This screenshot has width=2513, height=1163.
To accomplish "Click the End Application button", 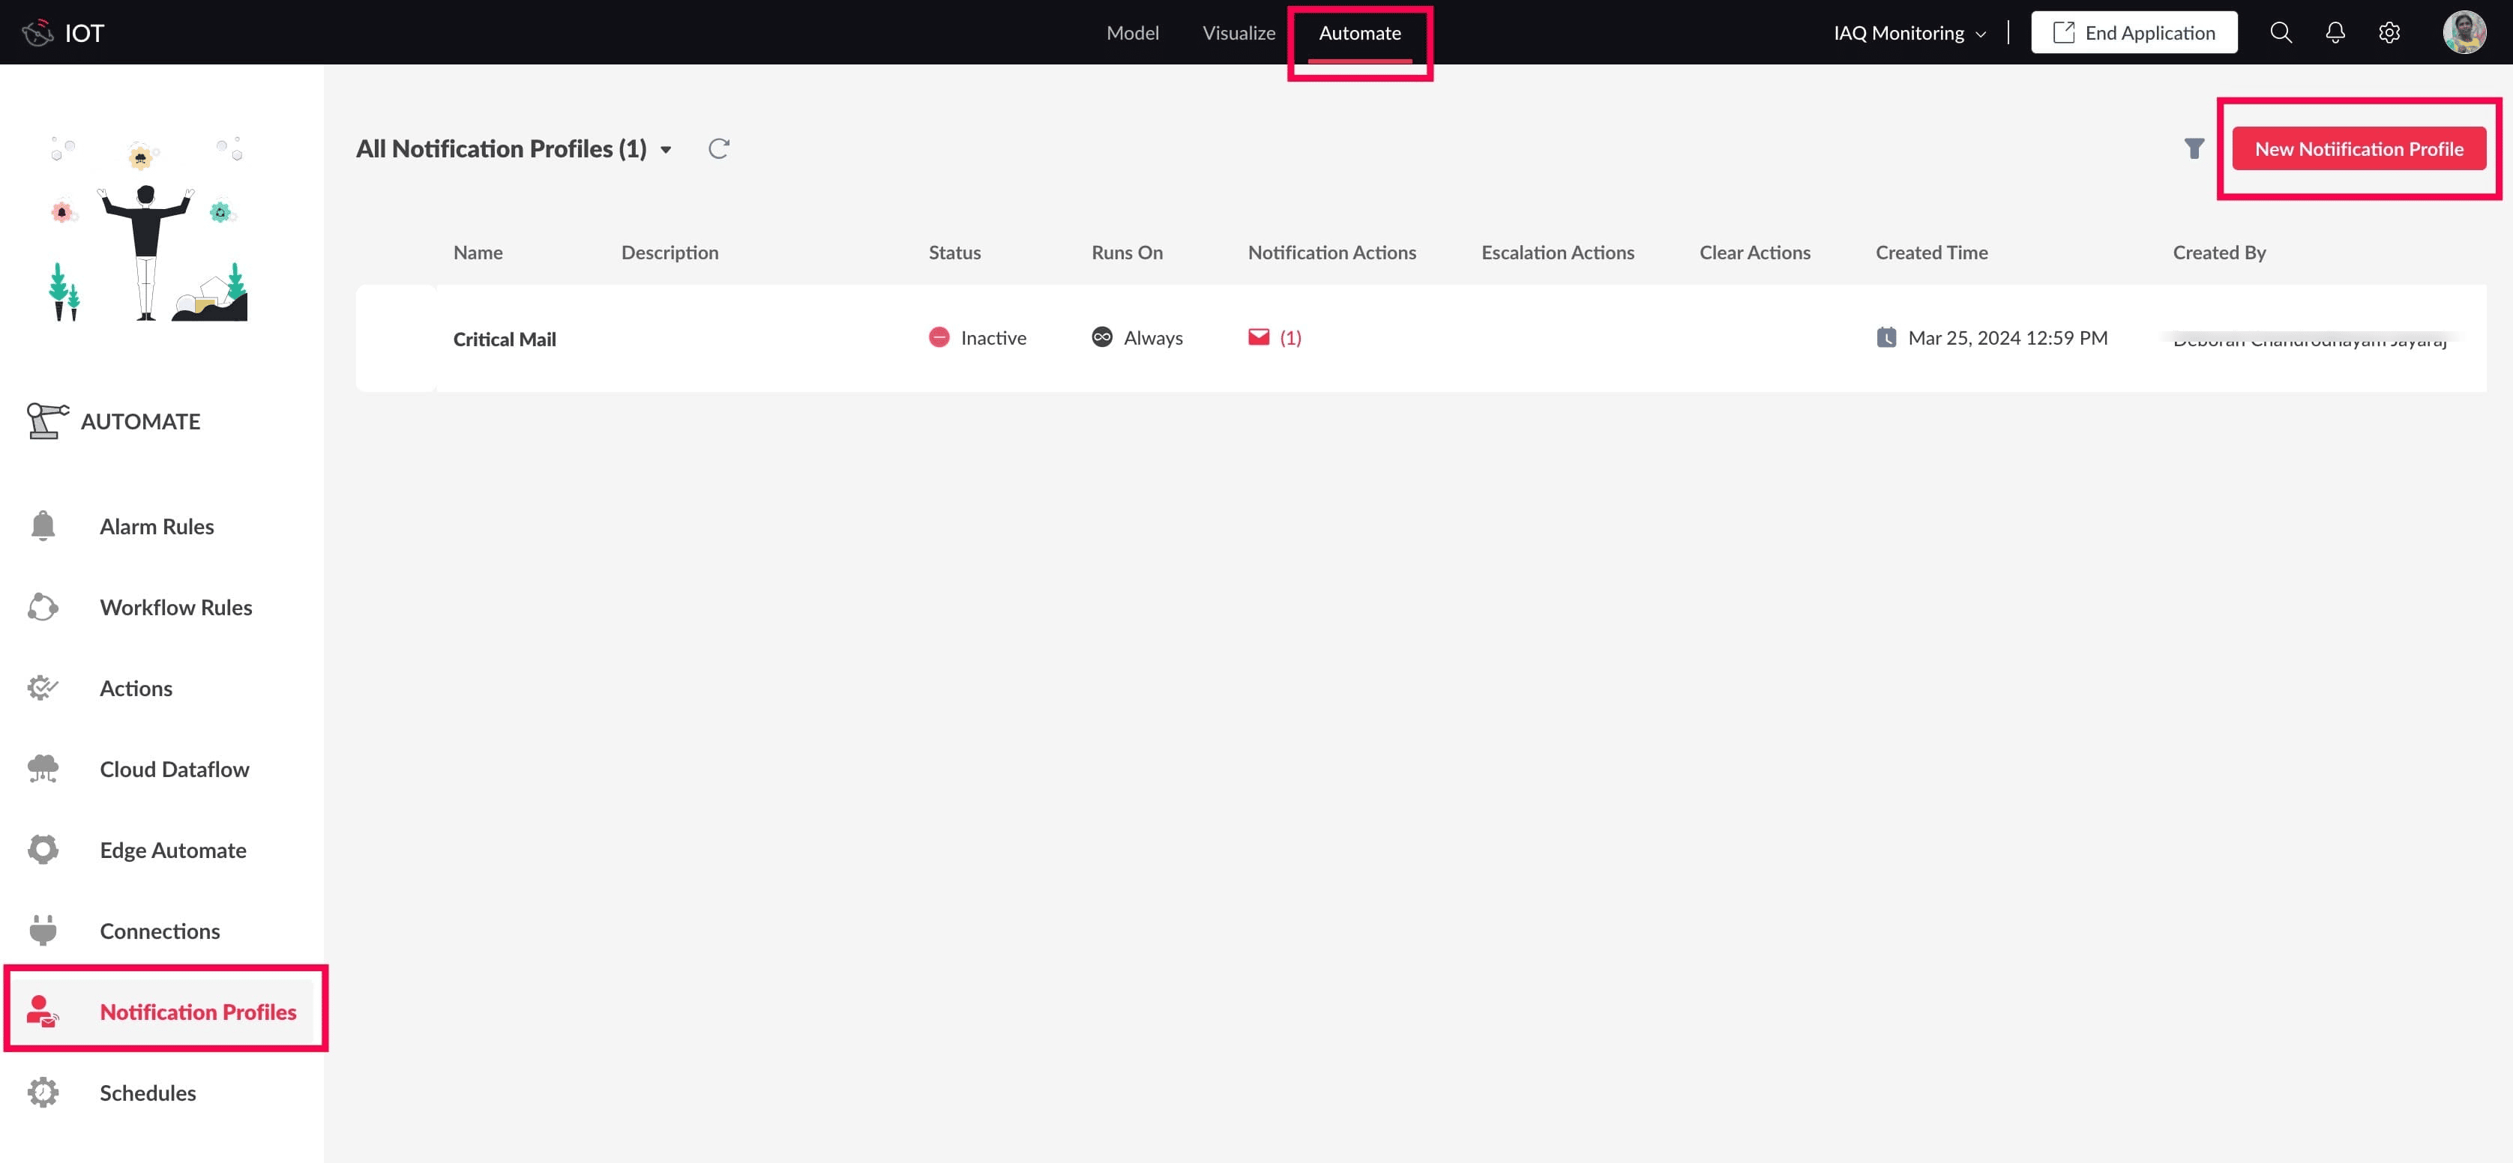I will [2134, 32].
